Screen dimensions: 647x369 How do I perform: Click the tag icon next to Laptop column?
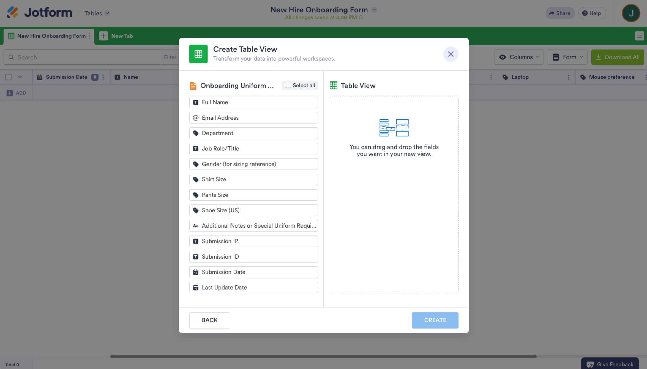(x=505, y=77)
